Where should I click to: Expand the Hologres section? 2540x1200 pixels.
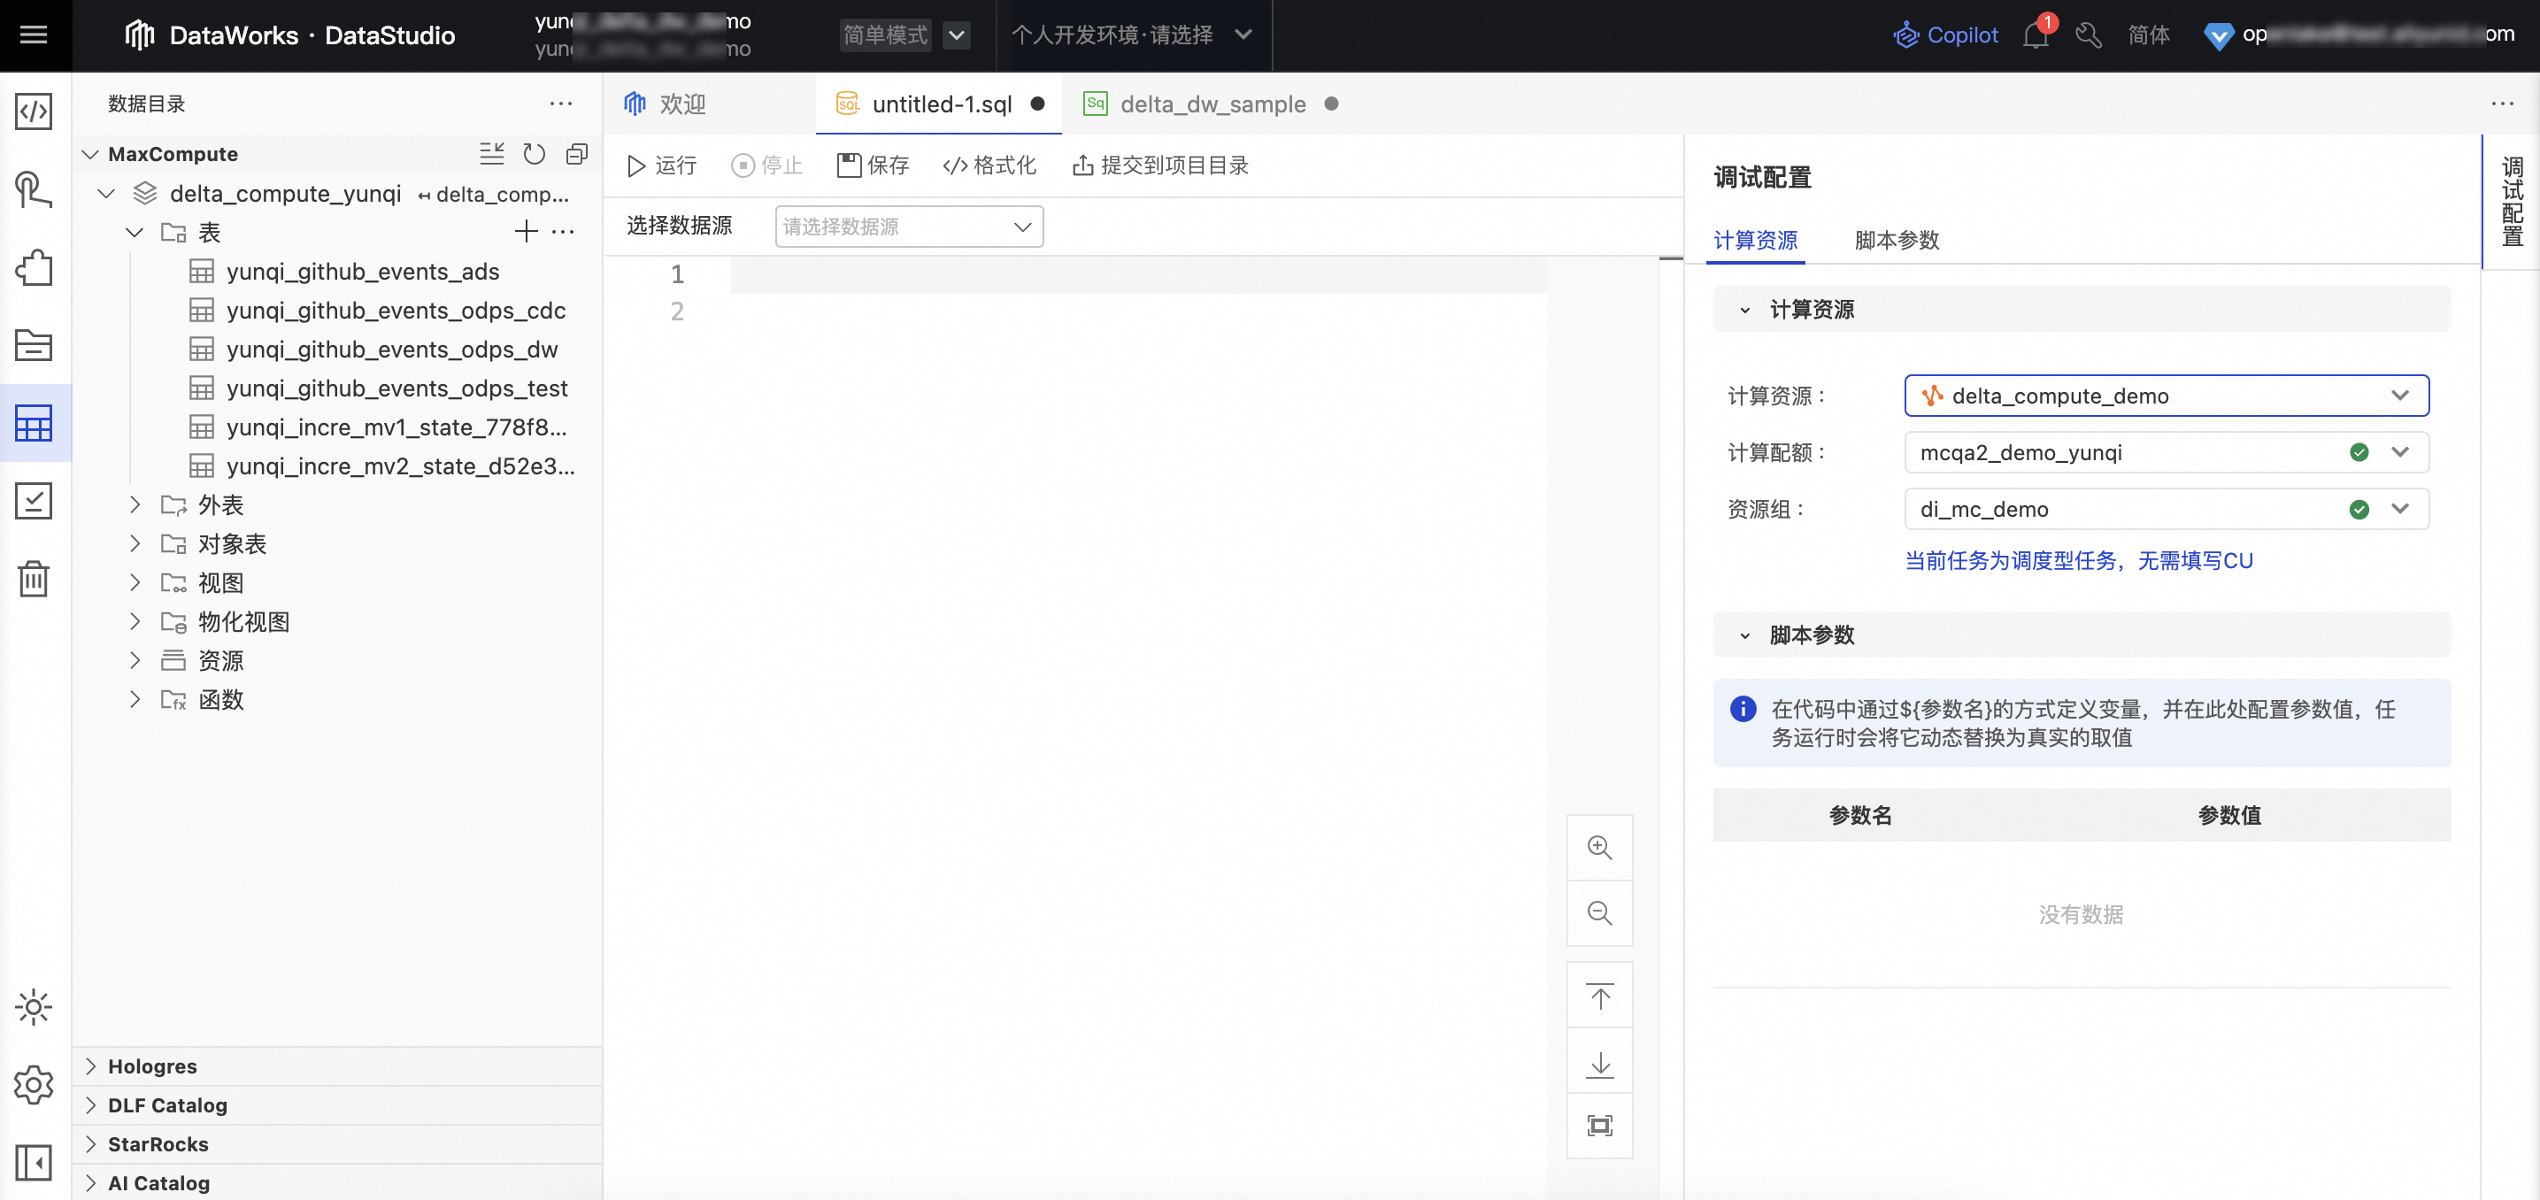pyautogui.click(x=89, y=1065)
